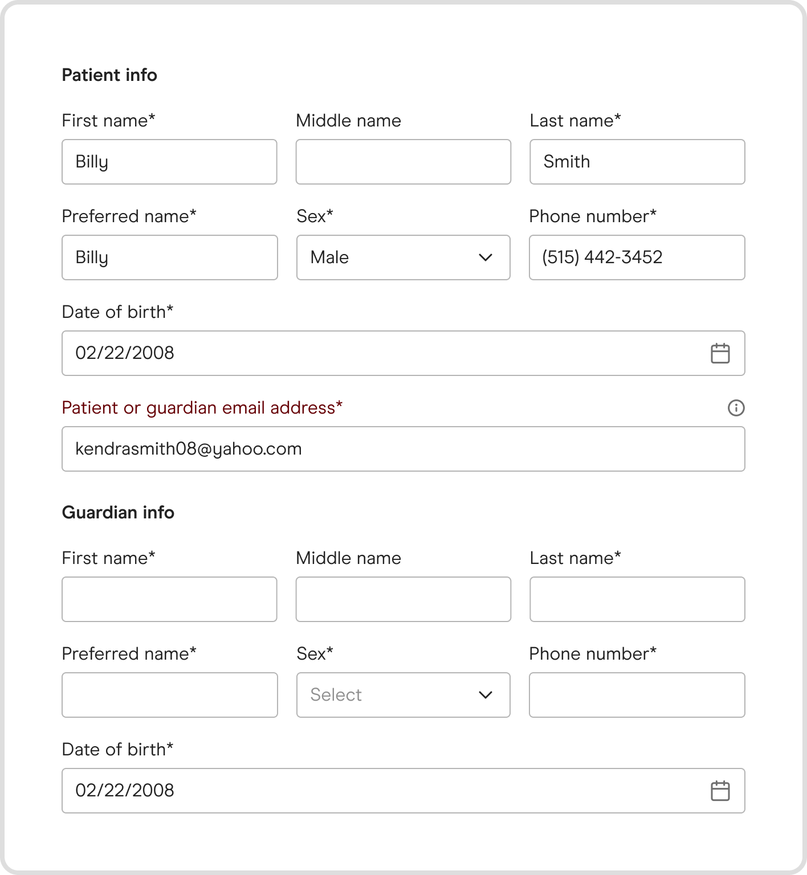Viewport: 807px width, 875px height.
Task: Click the patient First name field containing Billy
Action: (169, 162)
